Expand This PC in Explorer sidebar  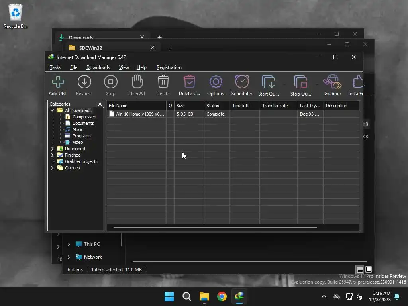(69, 244)
